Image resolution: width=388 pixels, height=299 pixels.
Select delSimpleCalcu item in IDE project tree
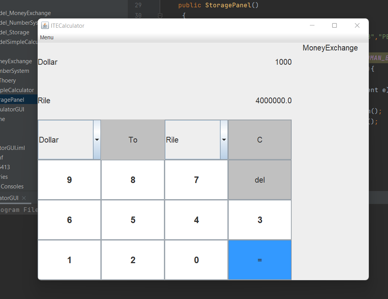19,42
